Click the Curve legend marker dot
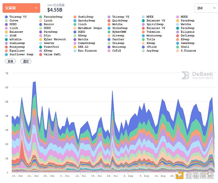This screenshot has height=183, width=218. (6, 21)
